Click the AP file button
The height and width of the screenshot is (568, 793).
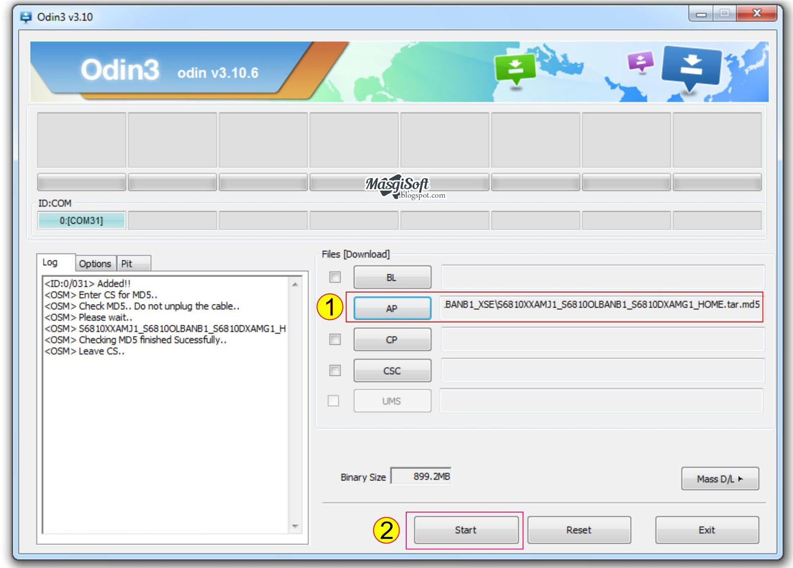tap(392, 309)
